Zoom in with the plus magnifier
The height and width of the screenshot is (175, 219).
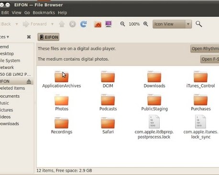[145, 24]
